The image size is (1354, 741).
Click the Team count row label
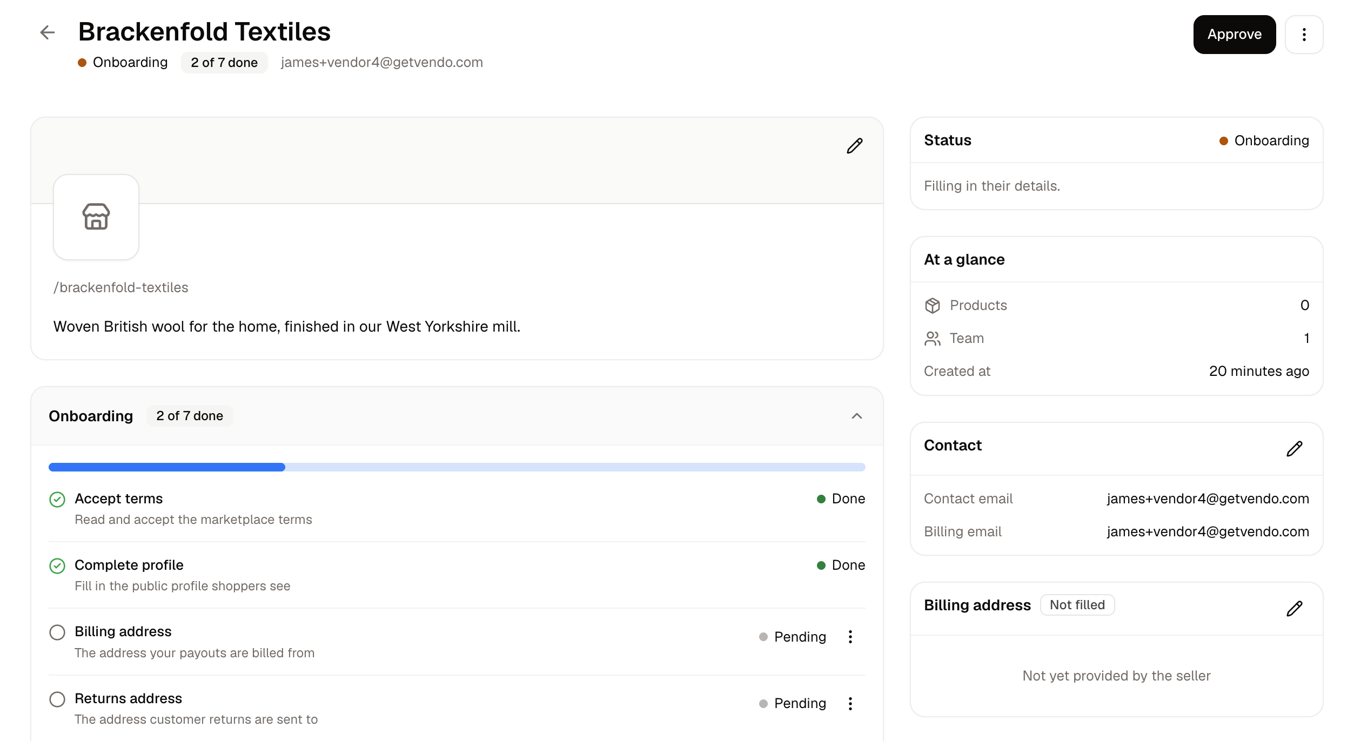click(967, 338)
